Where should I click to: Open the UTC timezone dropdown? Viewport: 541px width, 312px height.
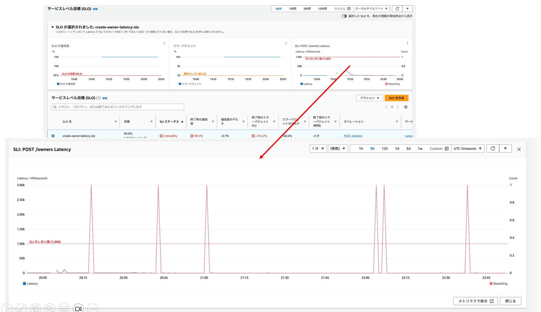pos(467,149)
